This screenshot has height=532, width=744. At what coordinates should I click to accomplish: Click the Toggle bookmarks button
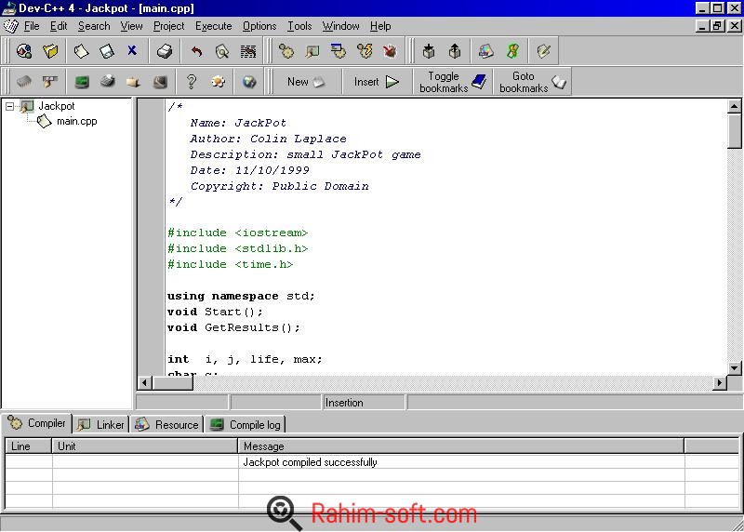[453, 82]
